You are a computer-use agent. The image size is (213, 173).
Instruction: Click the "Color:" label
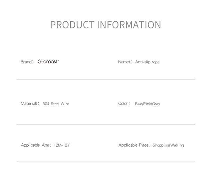124,104
